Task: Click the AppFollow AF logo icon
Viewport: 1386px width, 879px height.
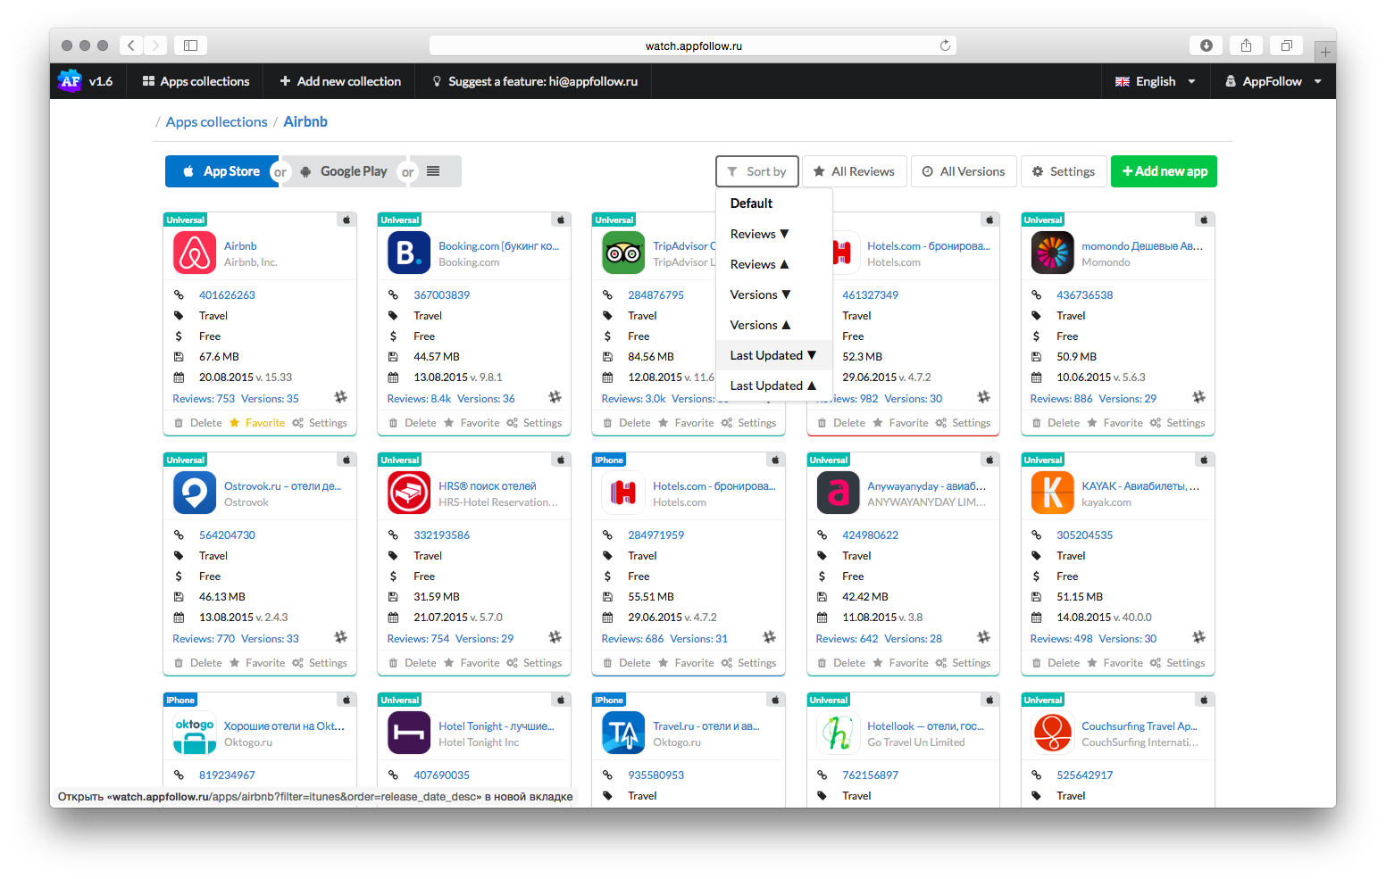Action: click(x=70, y=81)
